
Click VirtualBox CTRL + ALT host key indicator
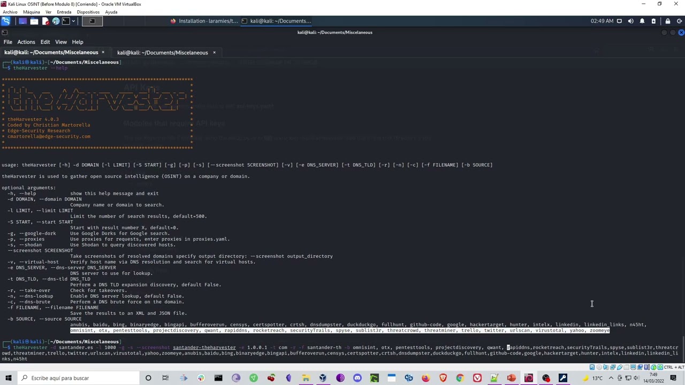(673, 367)
